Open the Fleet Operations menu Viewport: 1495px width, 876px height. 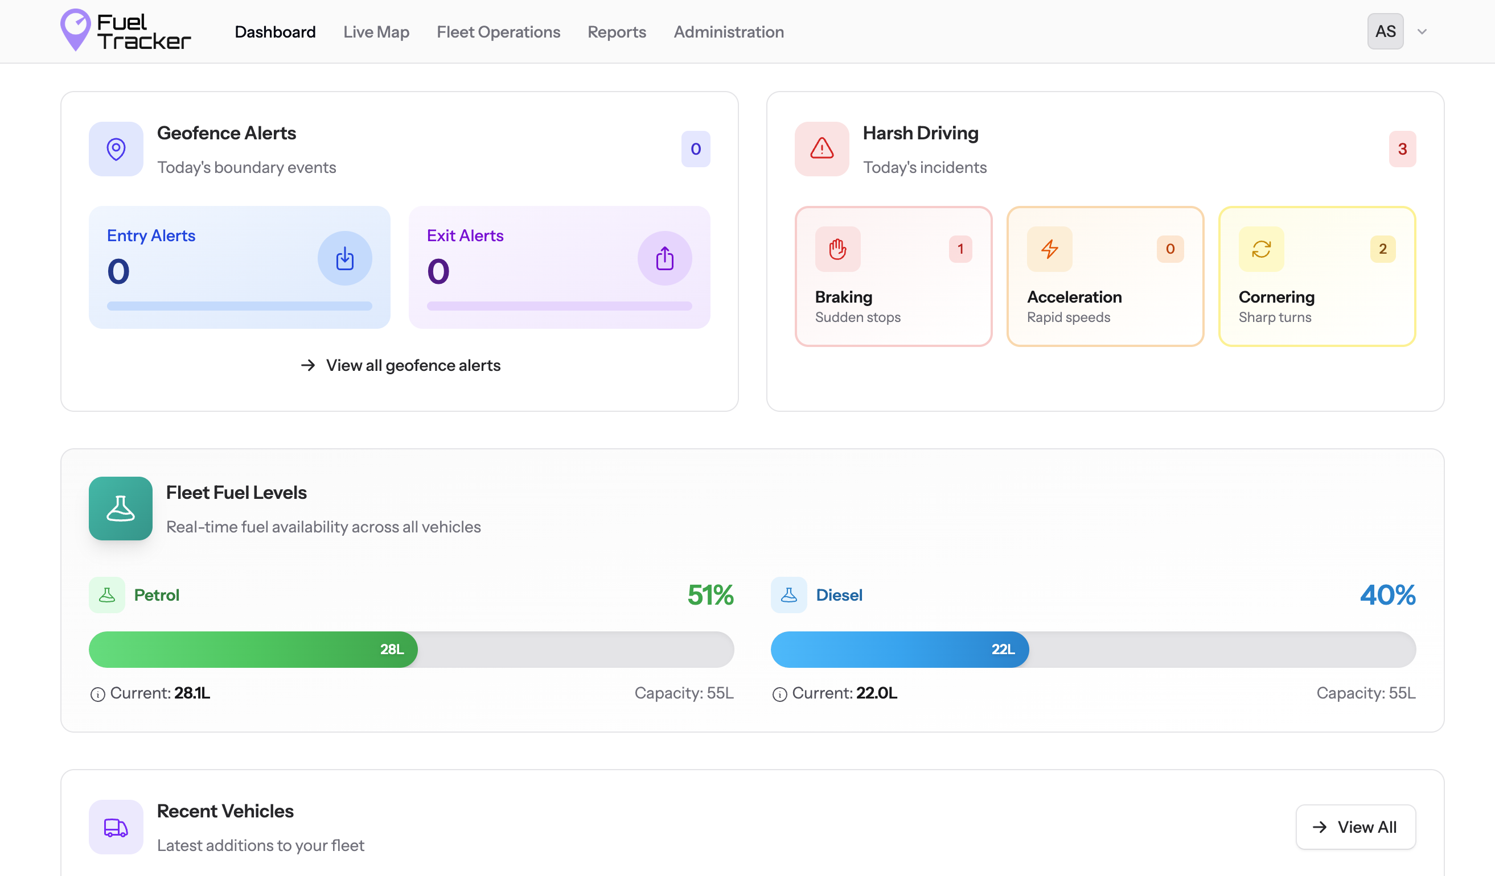coord(498,32)
